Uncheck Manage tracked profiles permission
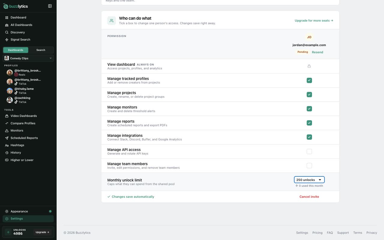The width and height of the screenshot is (384, 240). tap(309, 80)
